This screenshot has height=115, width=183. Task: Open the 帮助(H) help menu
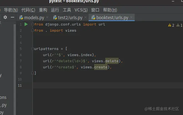point(110,10)
